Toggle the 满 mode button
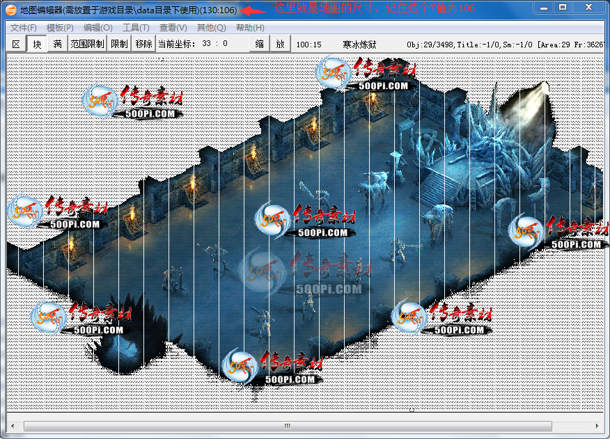610x439 pixels. point(58,44)
